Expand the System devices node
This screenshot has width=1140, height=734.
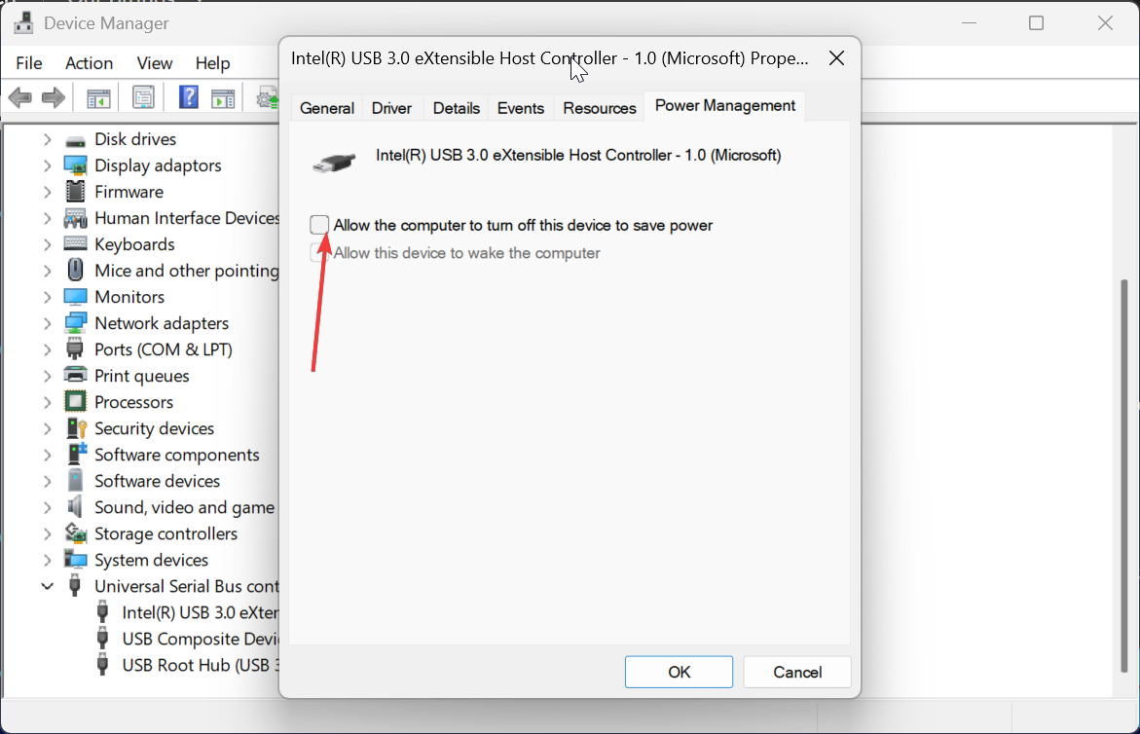pos(48,560)
